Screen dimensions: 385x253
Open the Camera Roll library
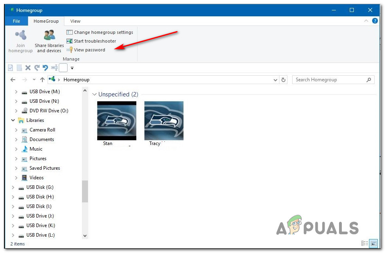(x=42, y=130)
